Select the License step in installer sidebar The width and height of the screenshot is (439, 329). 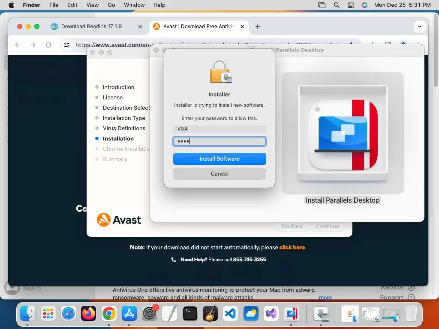click(x=113, y=97)
